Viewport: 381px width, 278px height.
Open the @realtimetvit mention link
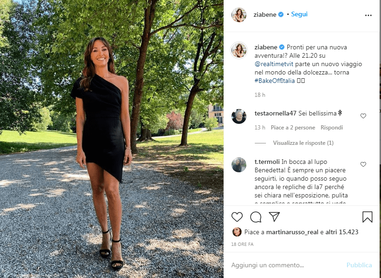click(274, 64)
